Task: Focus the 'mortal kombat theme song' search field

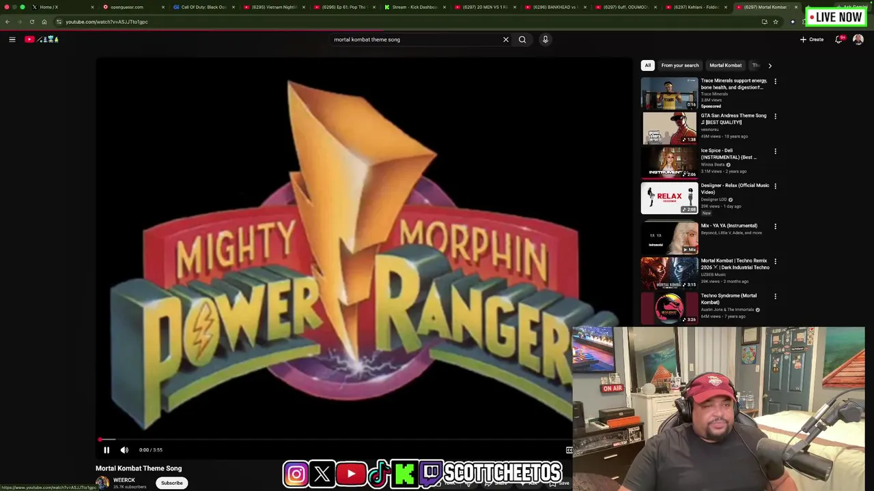Action: click(x=417, y=40)
